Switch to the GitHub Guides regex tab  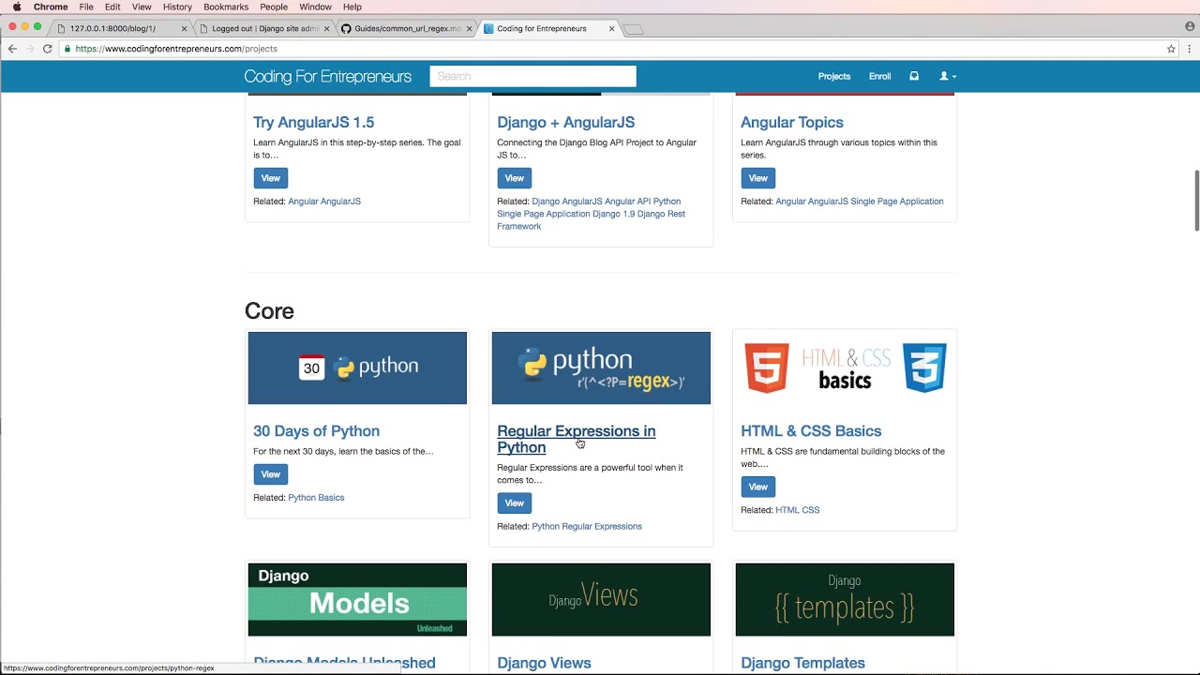pyautogui.click(x=407, y=29)
